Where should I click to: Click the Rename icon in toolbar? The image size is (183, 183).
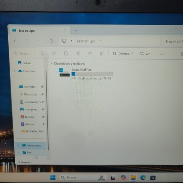pyautogui.click(x=78, y=53)
